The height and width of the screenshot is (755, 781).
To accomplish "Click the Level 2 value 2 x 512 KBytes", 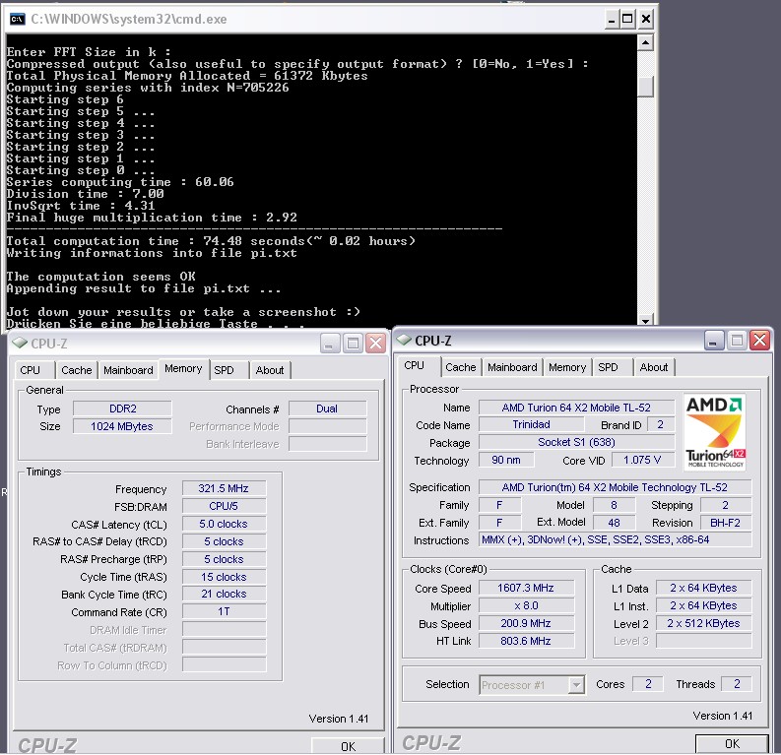I will click(x=704, y=623).
